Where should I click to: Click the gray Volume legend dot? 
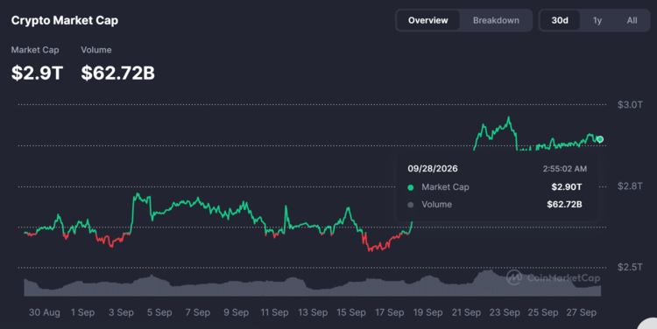coord(411,205)
